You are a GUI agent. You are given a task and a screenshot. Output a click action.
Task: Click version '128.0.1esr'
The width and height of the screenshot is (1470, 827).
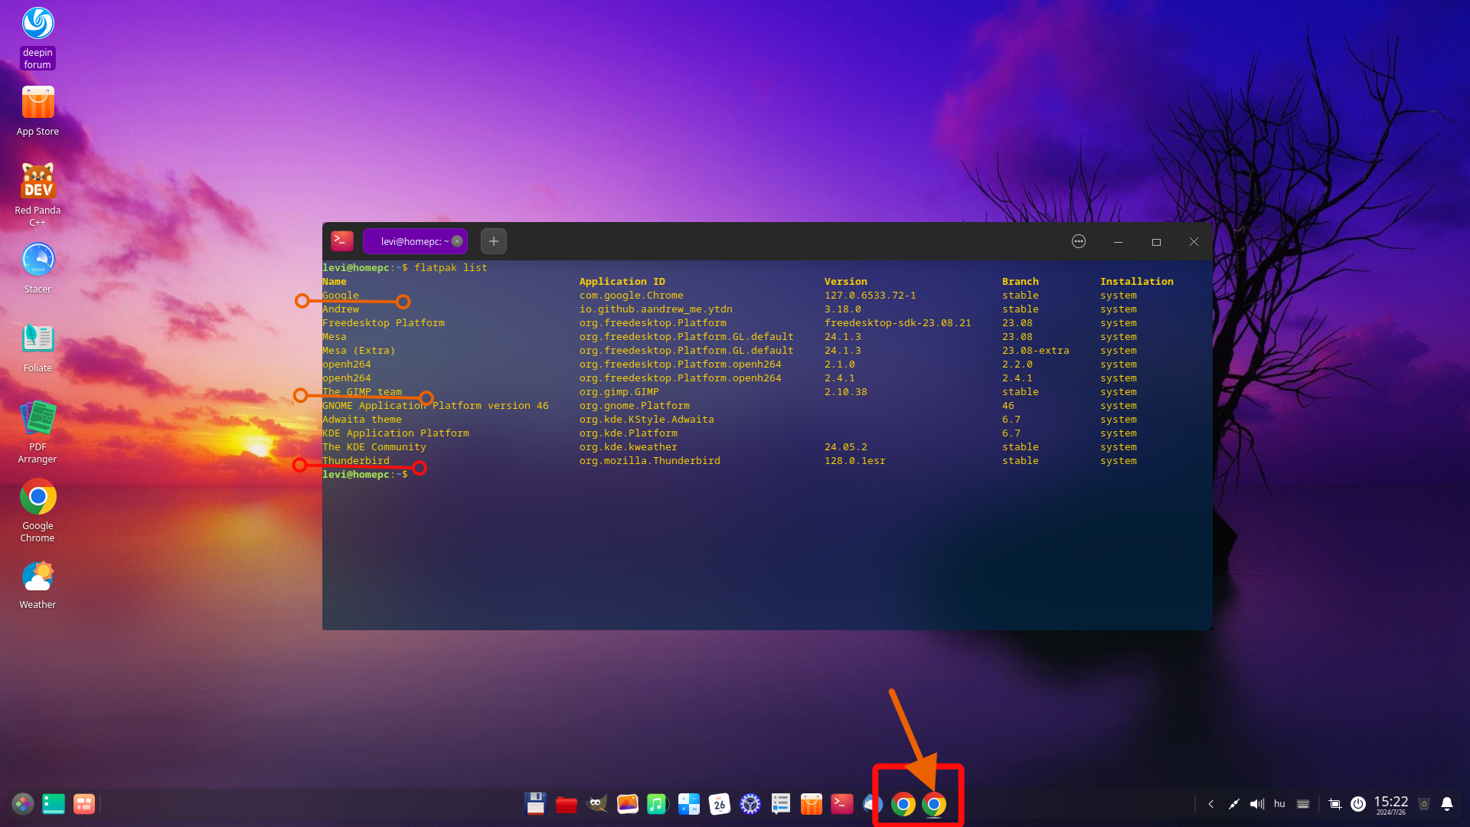point(855,461)
